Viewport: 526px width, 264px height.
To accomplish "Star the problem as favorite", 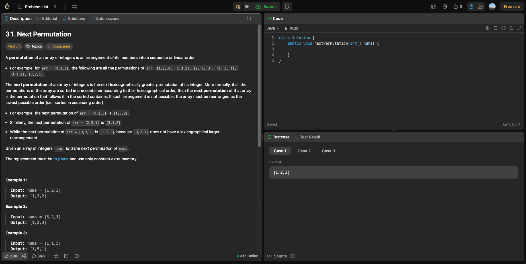I will coord(56,256).
